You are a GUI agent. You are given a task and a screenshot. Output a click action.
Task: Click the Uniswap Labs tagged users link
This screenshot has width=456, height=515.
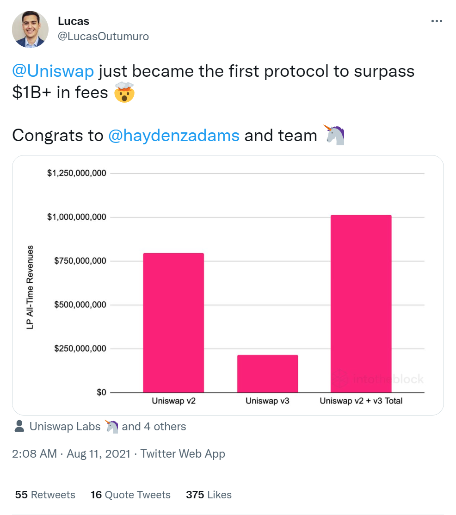[x=65, y=426]
